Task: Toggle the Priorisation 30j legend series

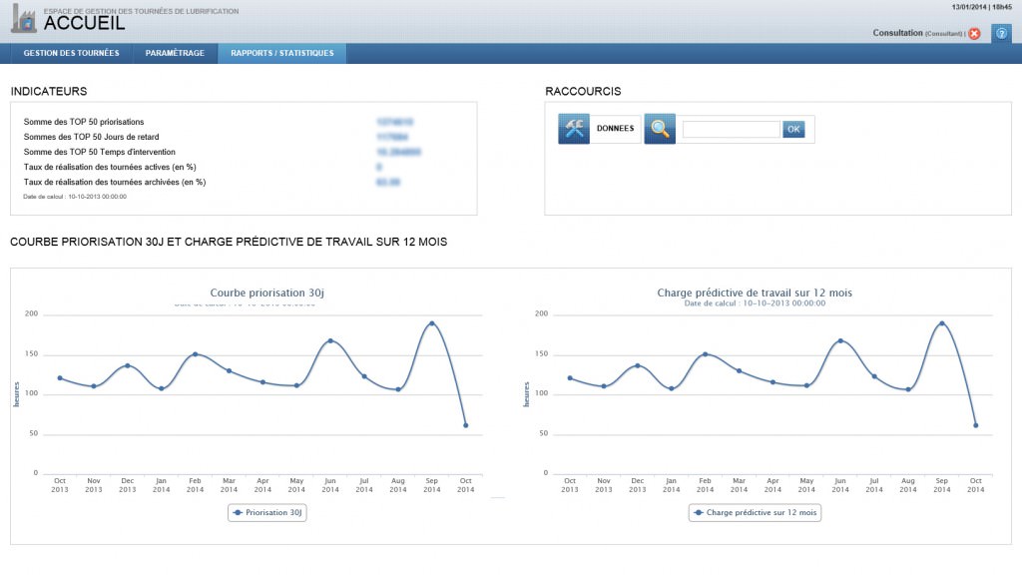Action: click(267, 512)
